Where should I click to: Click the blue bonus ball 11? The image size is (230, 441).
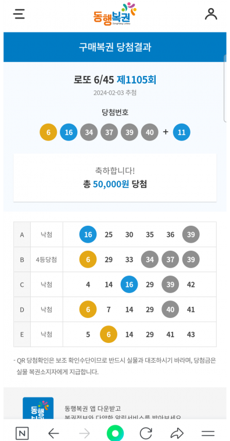[182, 132]
